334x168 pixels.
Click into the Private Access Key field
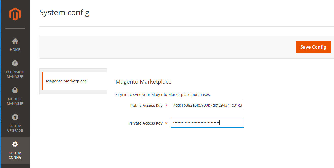coord(207,123)
